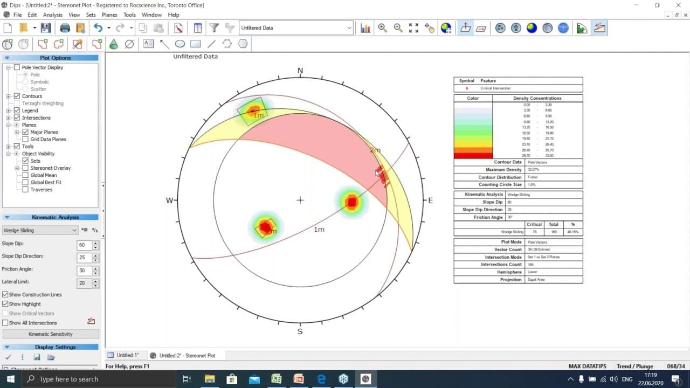This screenshot has height=388, width=690.
Task: Print the stereonet plot
Action: pos(65,28)
